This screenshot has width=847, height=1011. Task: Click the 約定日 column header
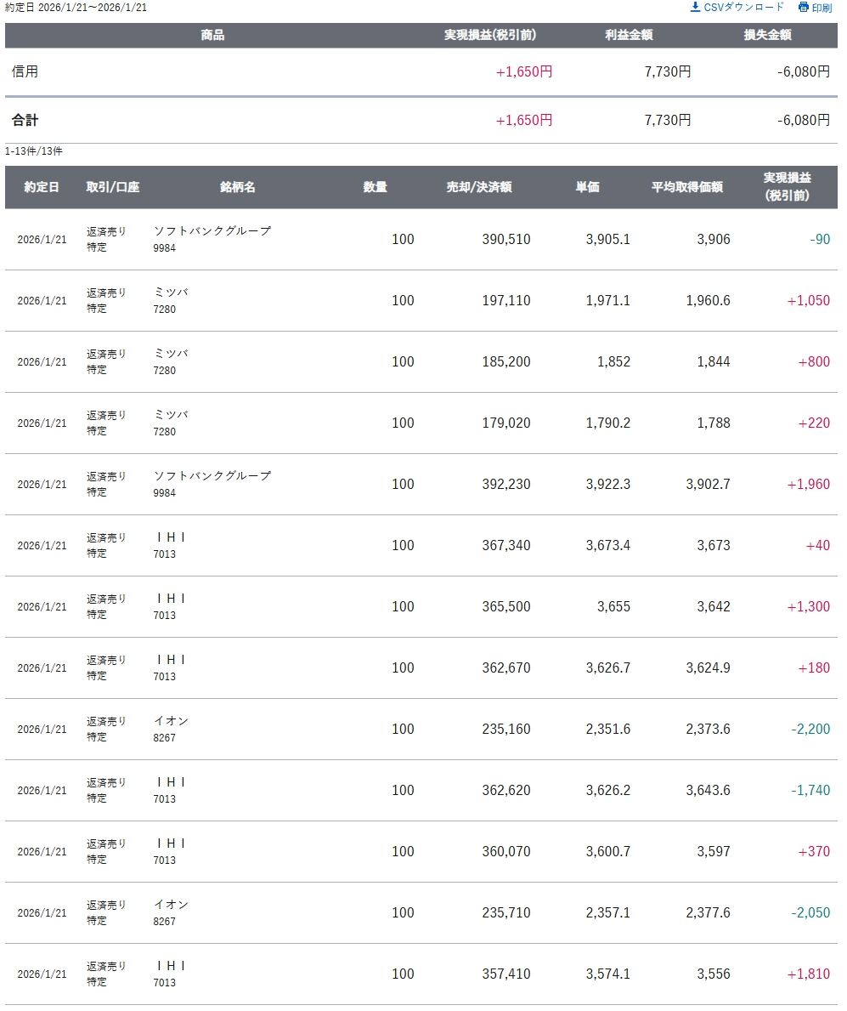pos(42,187)
